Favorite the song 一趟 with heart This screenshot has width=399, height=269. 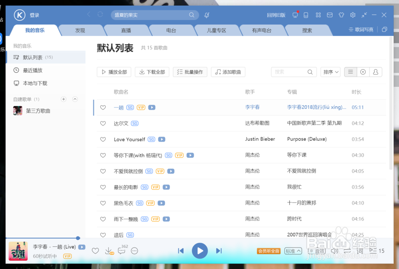pos(103,107)
